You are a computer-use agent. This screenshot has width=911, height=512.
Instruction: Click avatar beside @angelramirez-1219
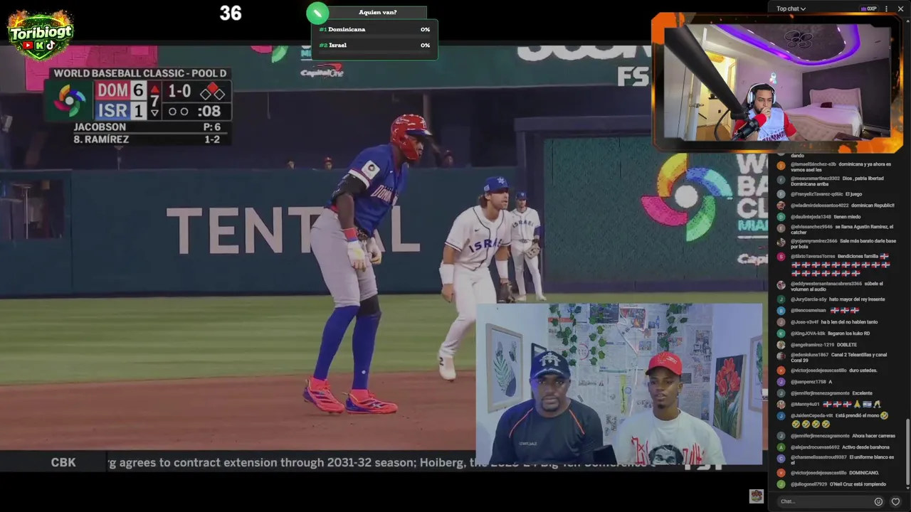[781, 345]
